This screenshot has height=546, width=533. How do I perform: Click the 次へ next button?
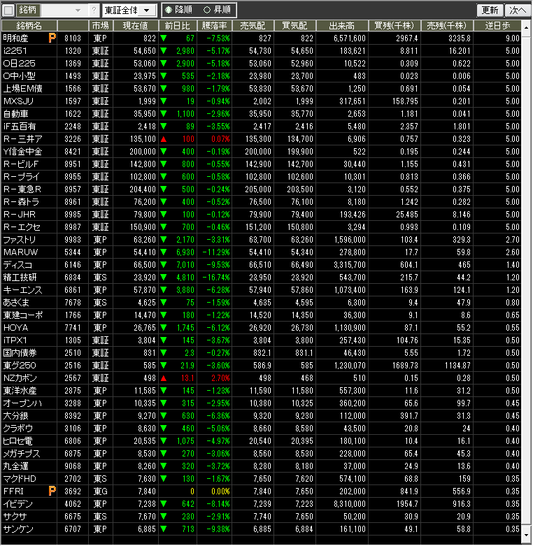coord(517,10)
